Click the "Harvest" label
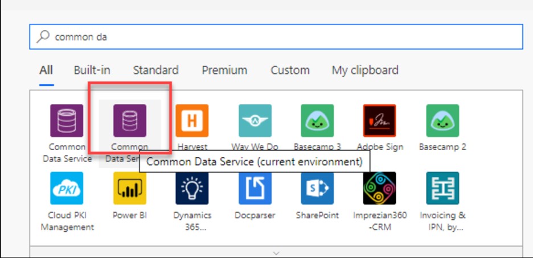 [192, 147]
